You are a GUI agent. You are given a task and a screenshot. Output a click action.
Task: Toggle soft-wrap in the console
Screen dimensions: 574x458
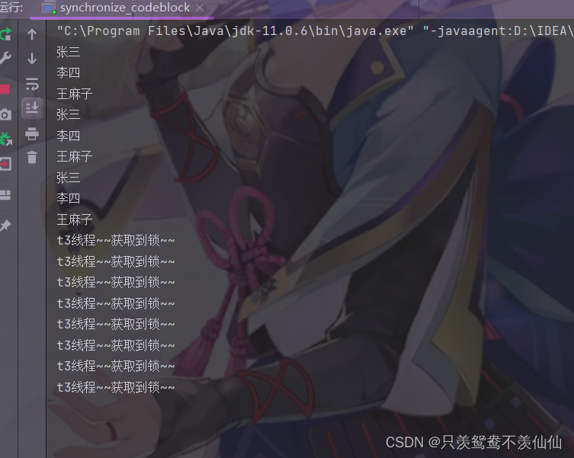coord(32,84)
